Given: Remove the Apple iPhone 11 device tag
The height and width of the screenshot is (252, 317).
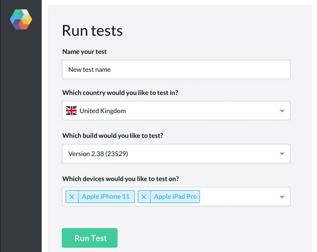Looking at the screenshot, I should (x=72, y=197).
